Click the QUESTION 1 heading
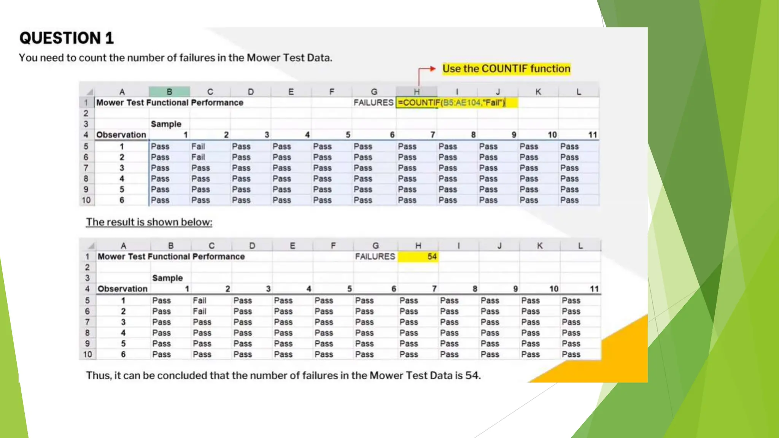This screenshot has width=779, height=438. click(x=67, y=38)
